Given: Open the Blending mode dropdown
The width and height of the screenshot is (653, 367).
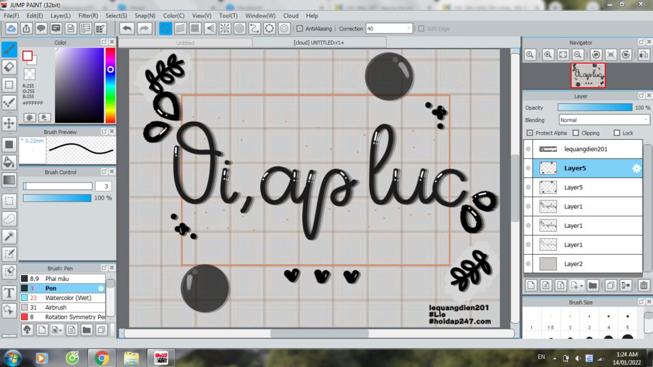Looking at the screenshot, I should (603, 120).
